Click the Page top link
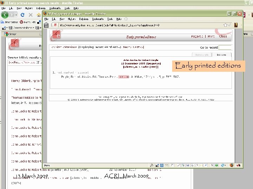Screen dimensions: 253x189 coord(197,36)
